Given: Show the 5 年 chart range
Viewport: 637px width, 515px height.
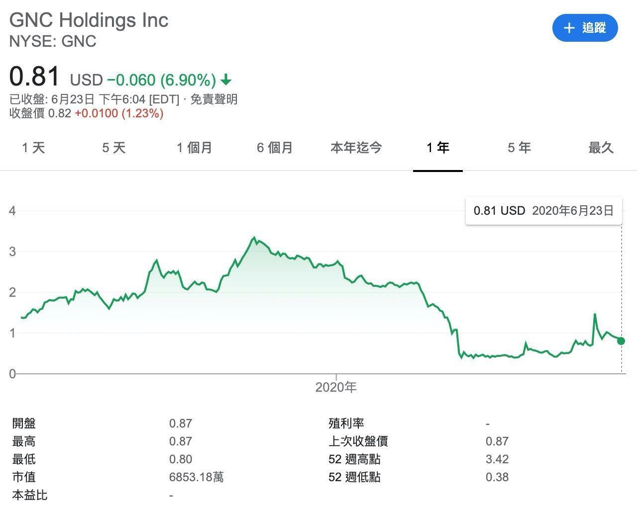Looking at the screenshot, I should pos(519,148).
